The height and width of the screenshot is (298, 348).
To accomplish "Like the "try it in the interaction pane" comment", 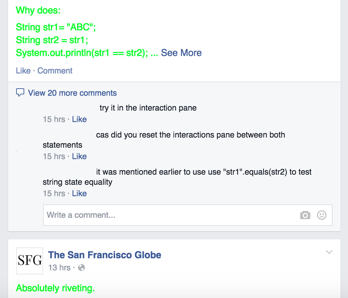I will point(79,119).
